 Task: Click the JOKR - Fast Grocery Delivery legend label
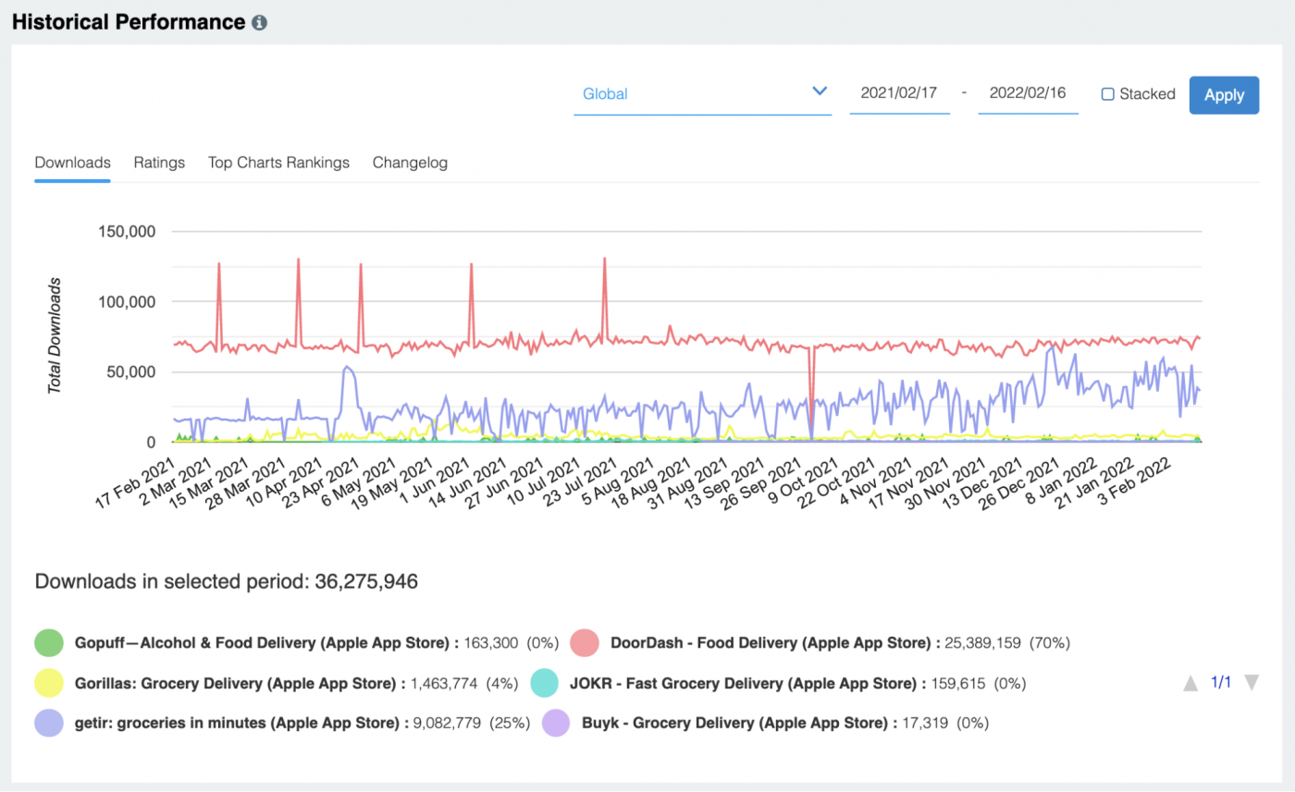[x=747, y=683]
